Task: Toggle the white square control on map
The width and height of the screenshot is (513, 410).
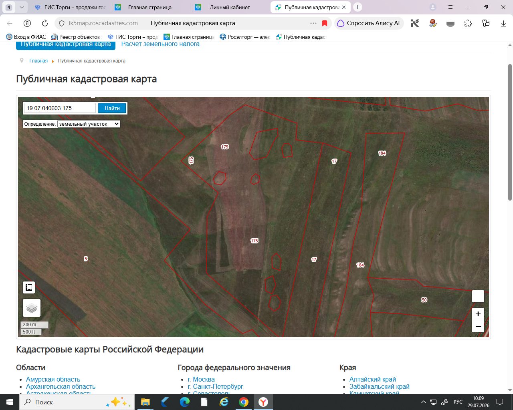Action: click(x=478, y=296)
